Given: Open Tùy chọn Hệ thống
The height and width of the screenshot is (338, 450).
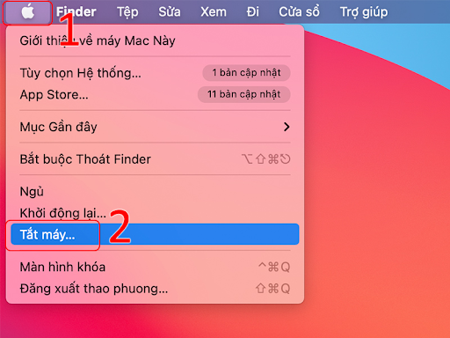Looking at the screenshot, I should click(x=155, y=73).
